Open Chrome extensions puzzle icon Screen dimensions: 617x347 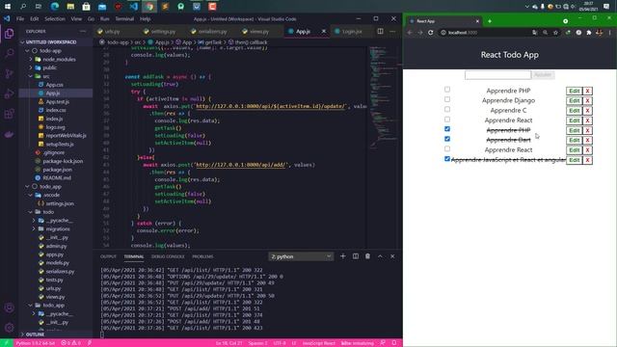589,33
